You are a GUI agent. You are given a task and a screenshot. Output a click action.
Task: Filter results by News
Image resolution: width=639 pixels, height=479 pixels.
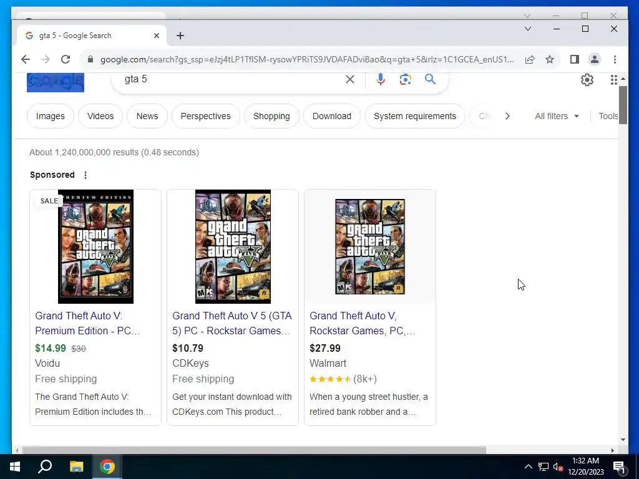[x=147, y=116]
